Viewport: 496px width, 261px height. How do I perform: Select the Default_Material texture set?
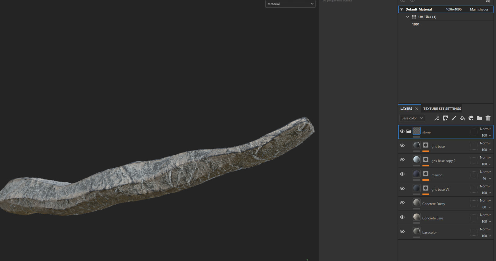tap(445, 9)
